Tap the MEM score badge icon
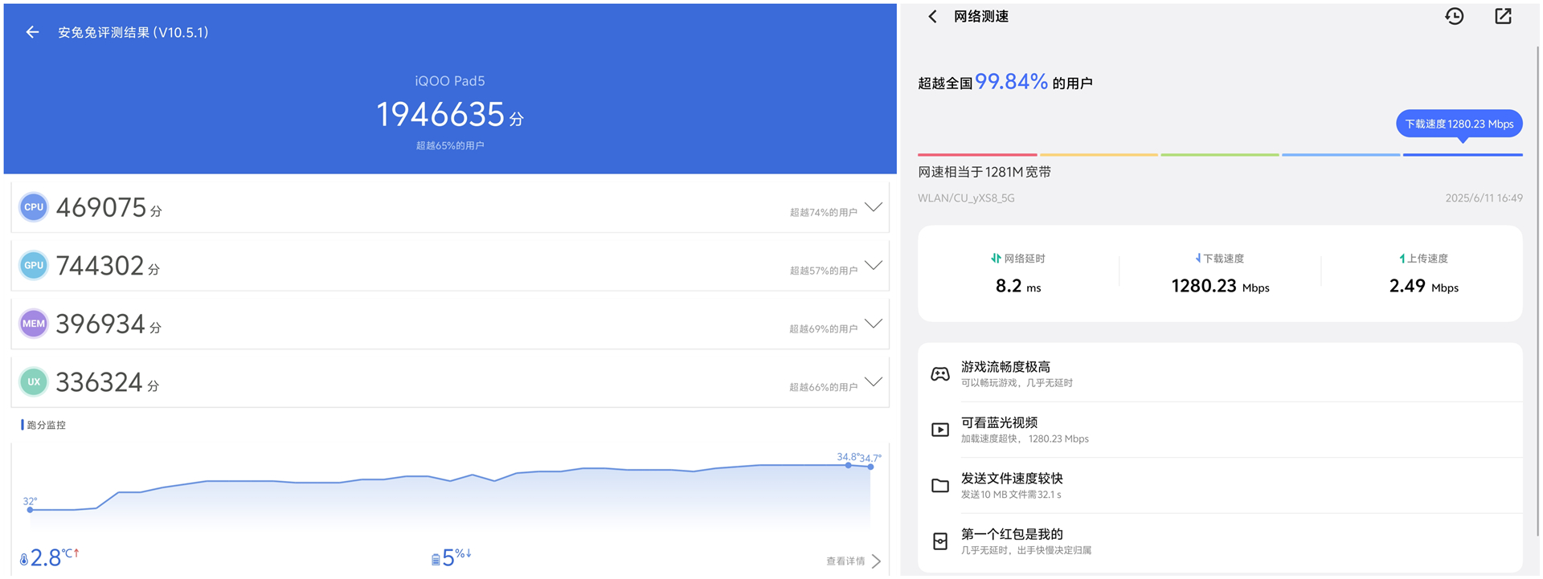 (x=34, y=324)
